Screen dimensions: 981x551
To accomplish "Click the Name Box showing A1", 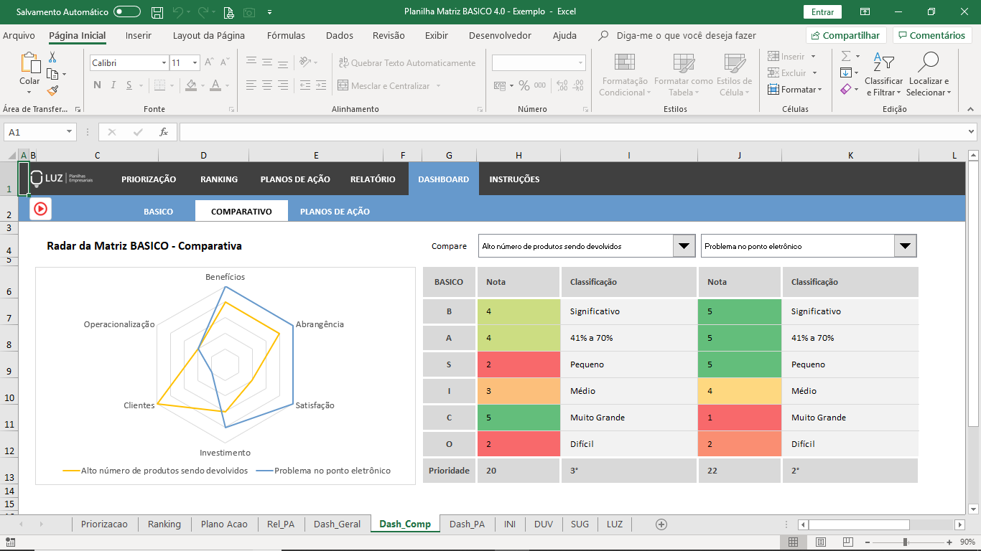I will point(40,132).
